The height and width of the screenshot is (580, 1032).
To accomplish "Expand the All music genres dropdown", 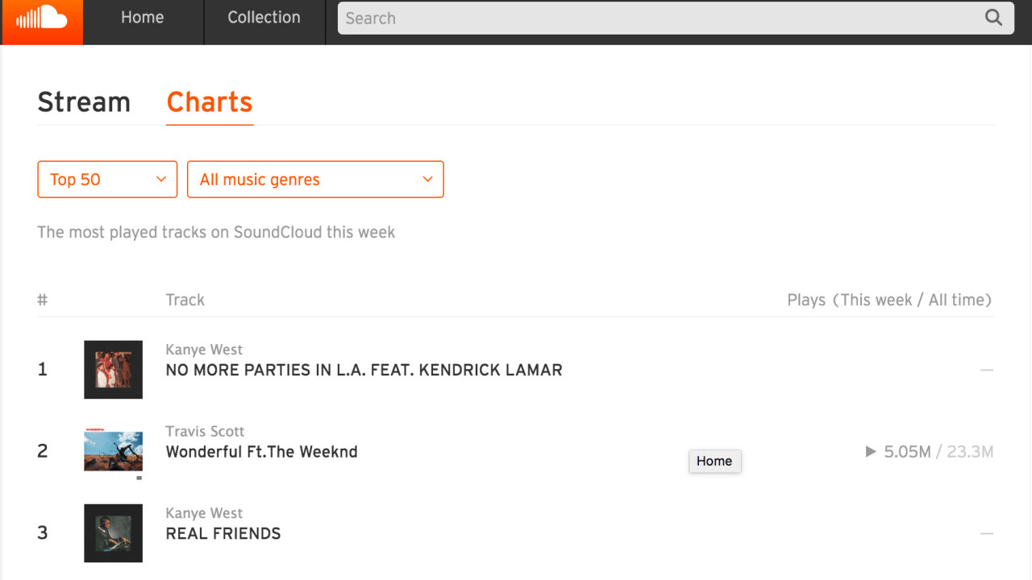I will point(315,180).
